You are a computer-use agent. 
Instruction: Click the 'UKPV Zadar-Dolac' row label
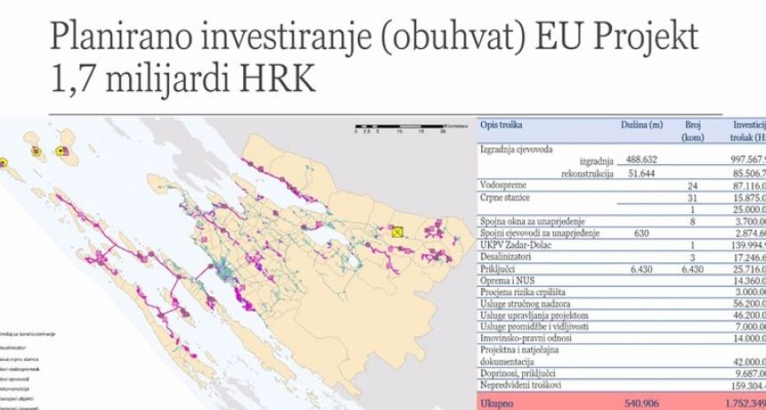[516, 245]
